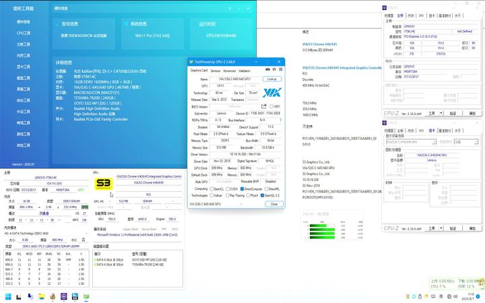Screen dimensions: 485x303
Task: Toggle the OpenGL 3.2 checkbox
Action: [x=262, y=195]
